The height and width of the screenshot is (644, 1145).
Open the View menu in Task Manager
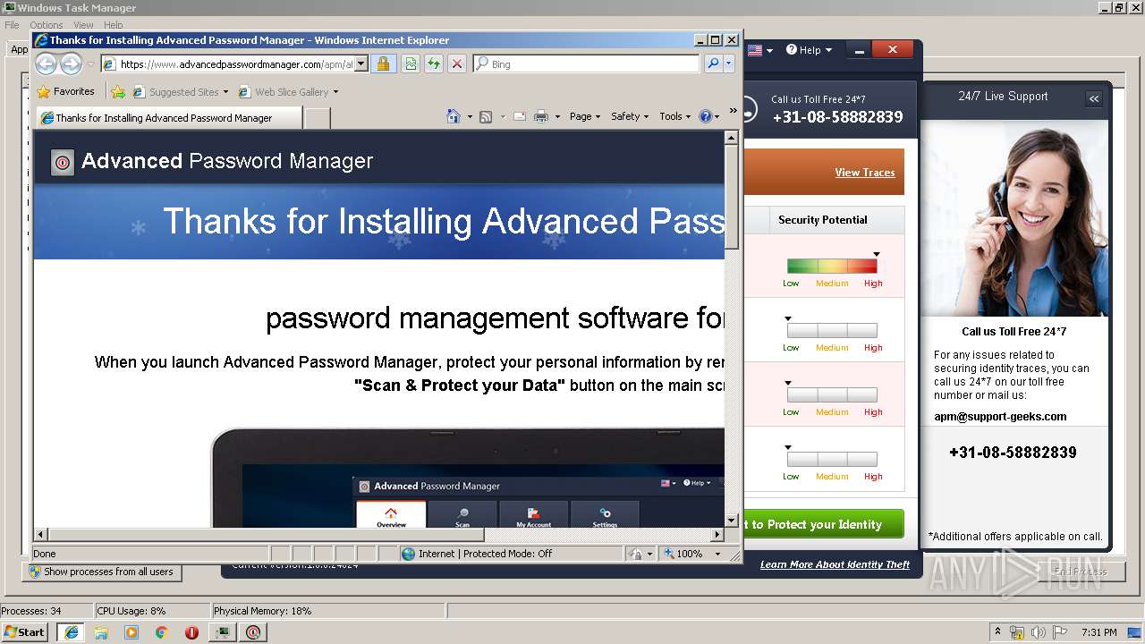click(83, 25)
